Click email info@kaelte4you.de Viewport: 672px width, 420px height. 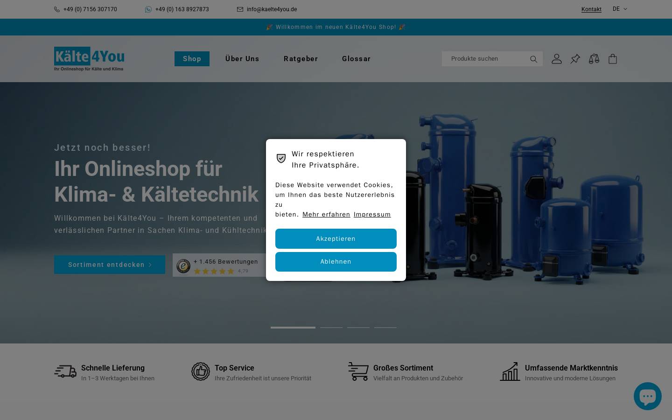(272, 9)
